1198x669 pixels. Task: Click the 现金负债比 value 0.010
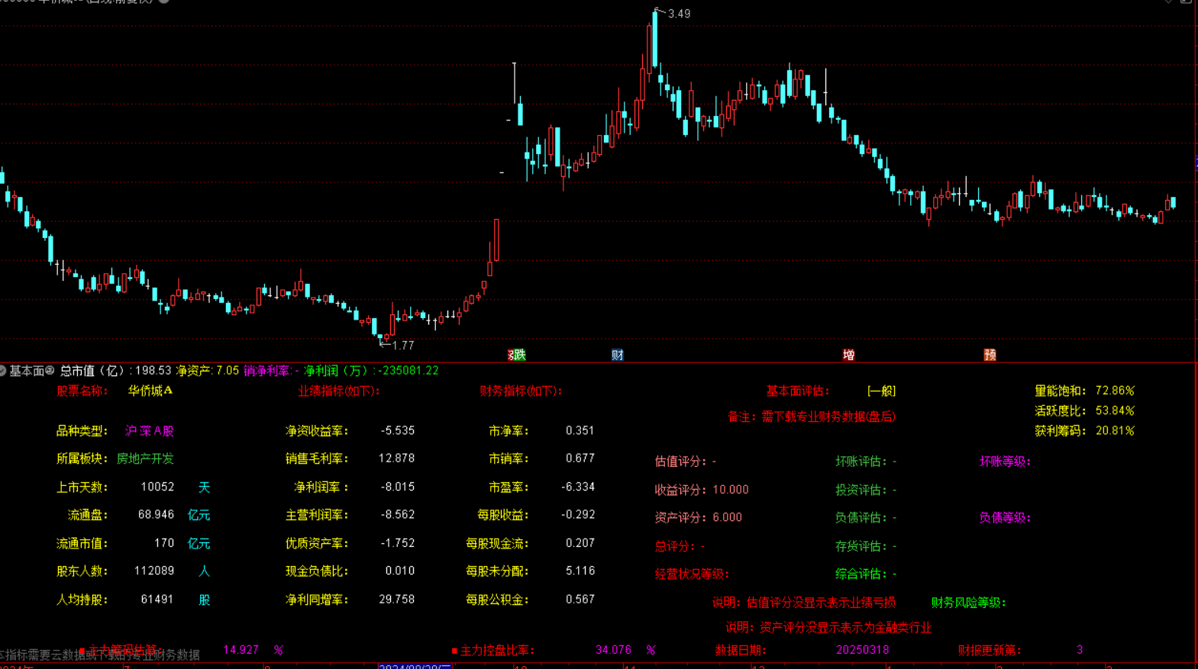click(x=400, y=571)
